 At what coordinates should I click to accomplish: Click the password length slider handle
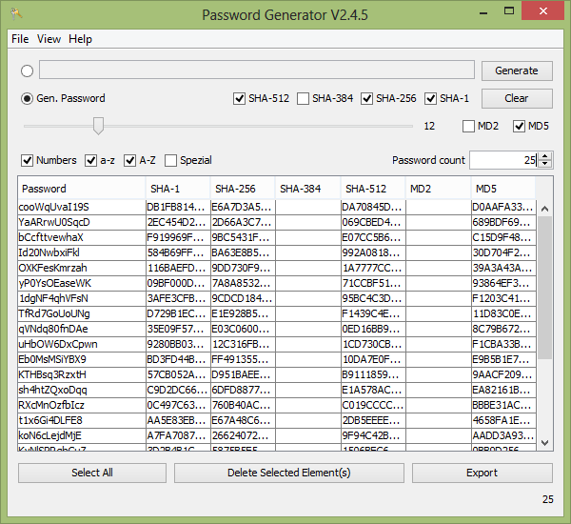[x=98, y=126]
